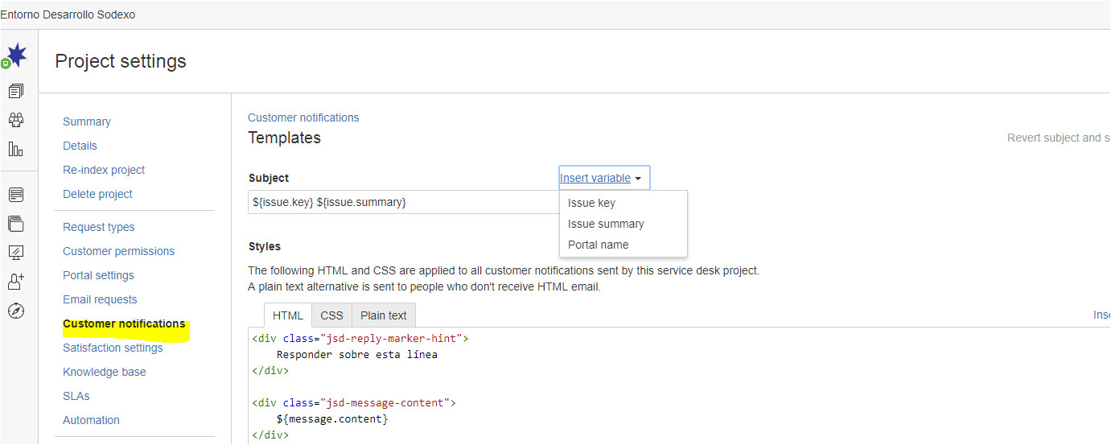This screenshot has height=445, width=1111.
Task: Click the list card icon below sidebar divider
Action: pos(16,195)
